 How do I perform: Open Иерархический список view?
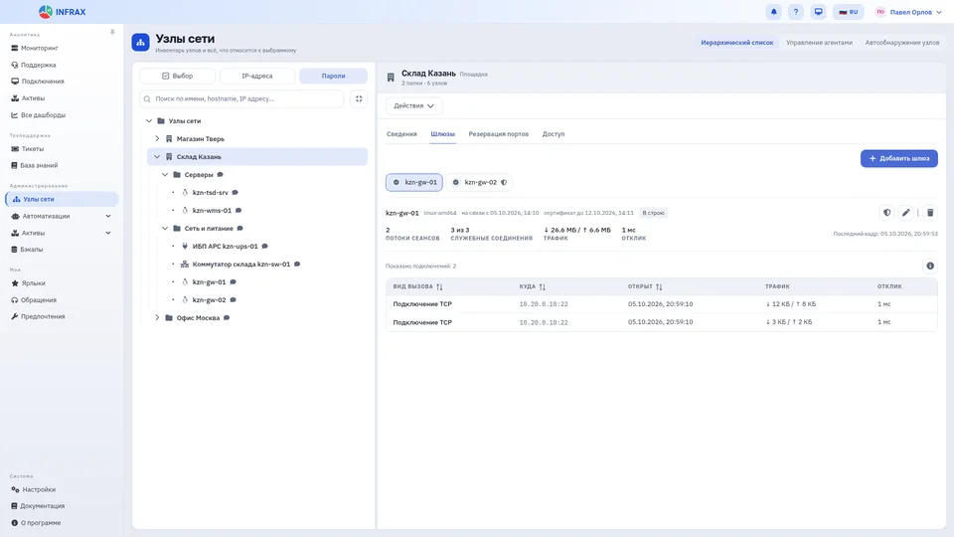[x=736, y=43]
